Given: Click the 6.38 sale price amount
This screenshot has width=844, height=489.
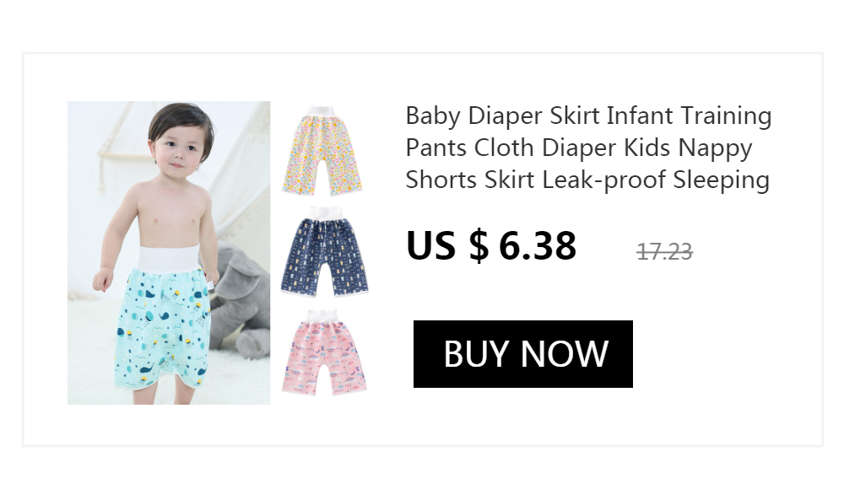Looking at the screenshot, I should tap(537, 246).
